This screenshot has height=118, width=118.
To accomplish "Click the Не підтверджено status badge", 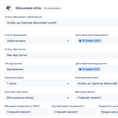I will (x=52, y=8).
